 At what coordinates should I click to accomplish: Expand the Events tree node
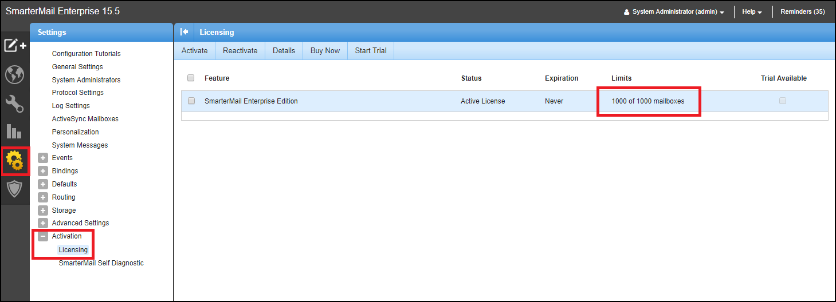tap(43, 158)
